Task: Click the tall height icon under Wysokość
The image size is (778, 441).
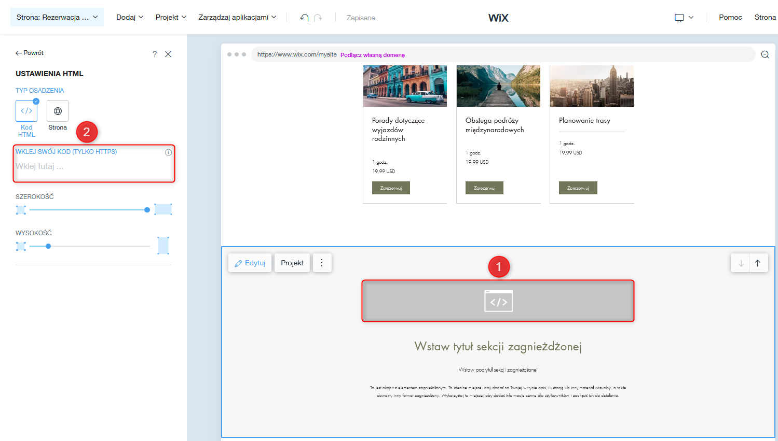Action: pyautogui.click(x=163, y=246)
